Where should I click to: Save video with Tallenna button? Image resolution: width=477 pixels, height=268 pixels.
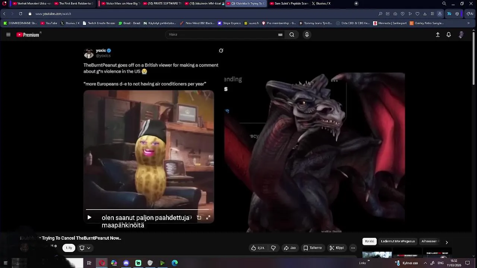coord(313,248)
